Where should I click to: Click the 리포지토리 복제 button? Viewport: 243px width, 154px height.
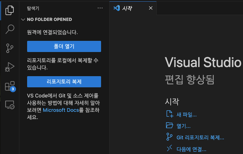64,82
